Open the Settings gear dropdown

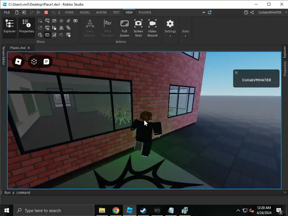tap(170, 28)
